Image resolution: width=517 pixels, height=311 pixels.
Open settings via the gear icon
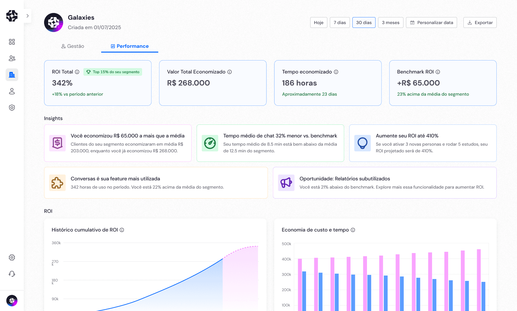click(12, 257)
